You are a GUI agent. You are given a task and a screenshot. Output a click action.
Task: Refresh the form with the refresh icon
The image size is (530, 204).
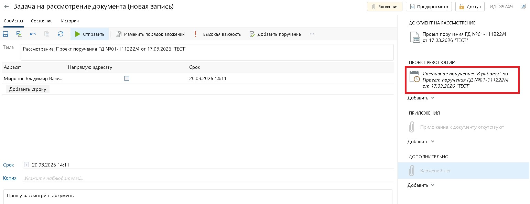pos(61,34)
